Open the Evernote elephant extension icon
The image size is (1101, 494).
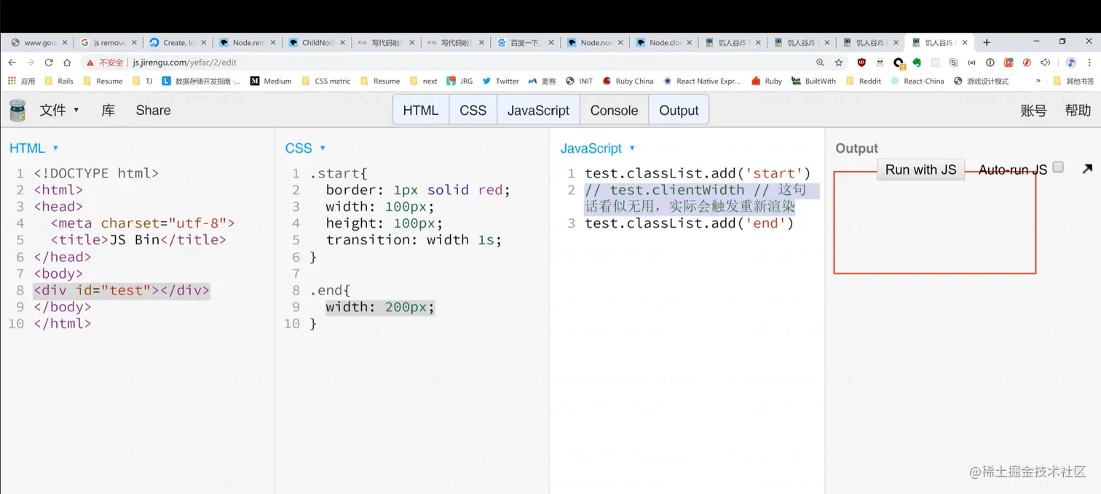pos(917,63)
